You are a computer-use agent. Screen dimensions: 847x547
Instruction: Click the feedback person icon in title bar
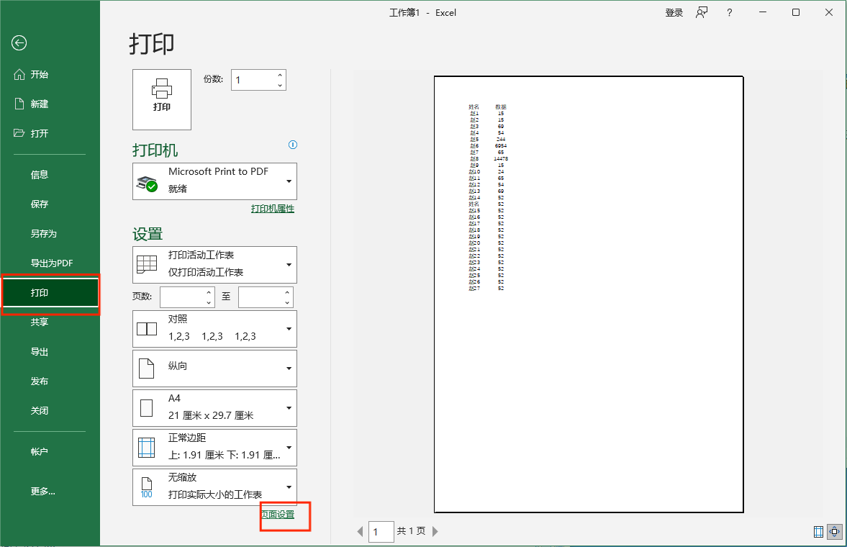tap(702, 12)
